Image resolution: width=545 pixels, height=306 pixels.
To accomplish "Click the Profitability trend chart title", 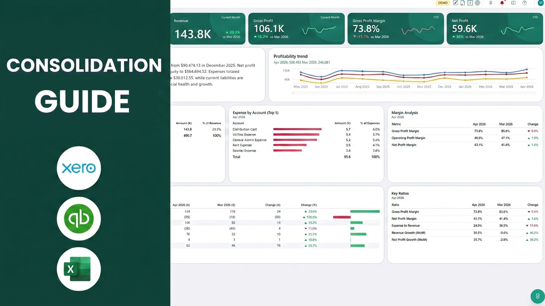I will 290,57.
